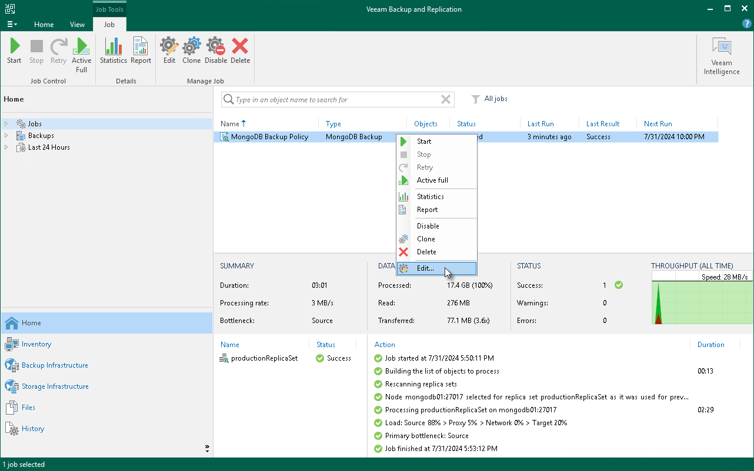Switch to the Home ribbon tab

[44, 25]
